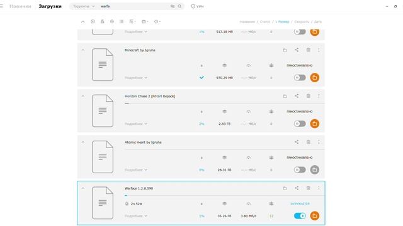The width and height of the screenshot is (403, 226).
Task: Open folder for the 517.18 МБ download
Action: tap(315, 32)
